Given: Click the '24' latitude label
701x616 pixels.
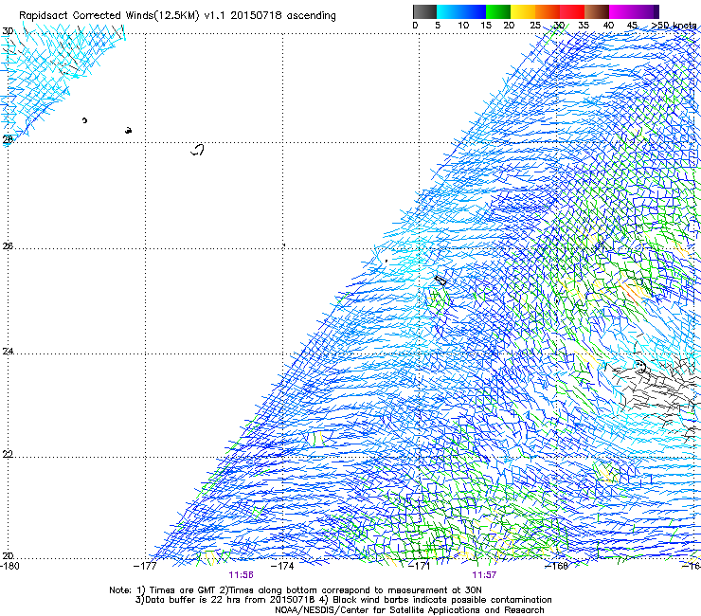Looking at the screenshot, I should pos(8,352).
